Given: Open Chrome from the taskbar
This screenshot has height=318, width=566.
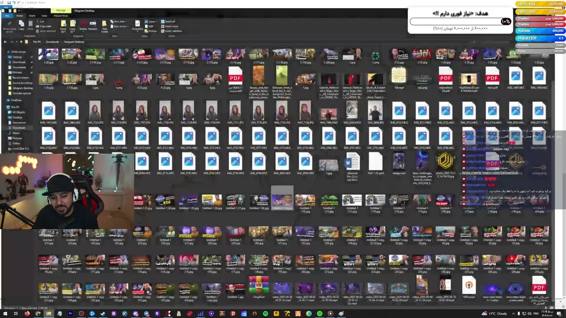Looking at the screenshot, I should 38,314.
